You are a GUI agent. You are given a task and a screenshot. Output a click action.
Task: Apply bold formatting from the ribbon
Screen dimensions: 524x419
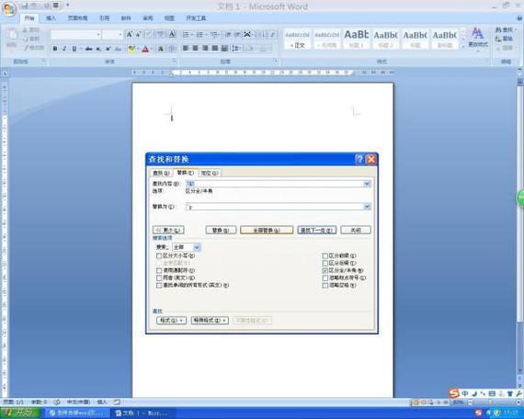click(55, 49)
